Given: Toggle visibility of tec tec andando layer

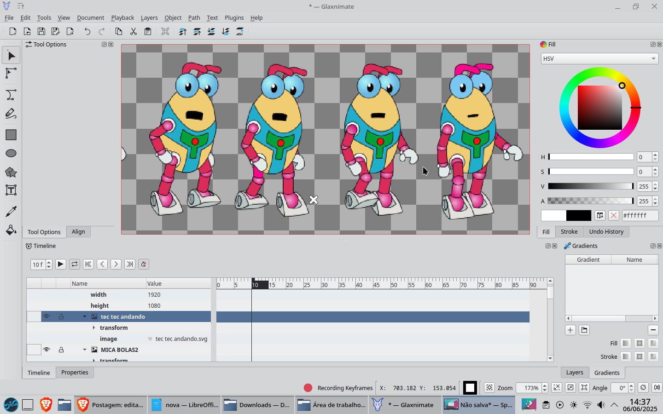Looking at the screenshot, I should point(47,316).
